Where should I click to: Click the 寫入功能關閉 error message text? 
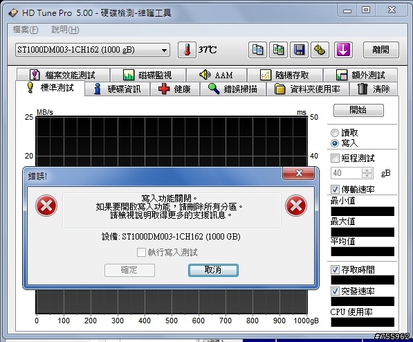pos(169,198)
